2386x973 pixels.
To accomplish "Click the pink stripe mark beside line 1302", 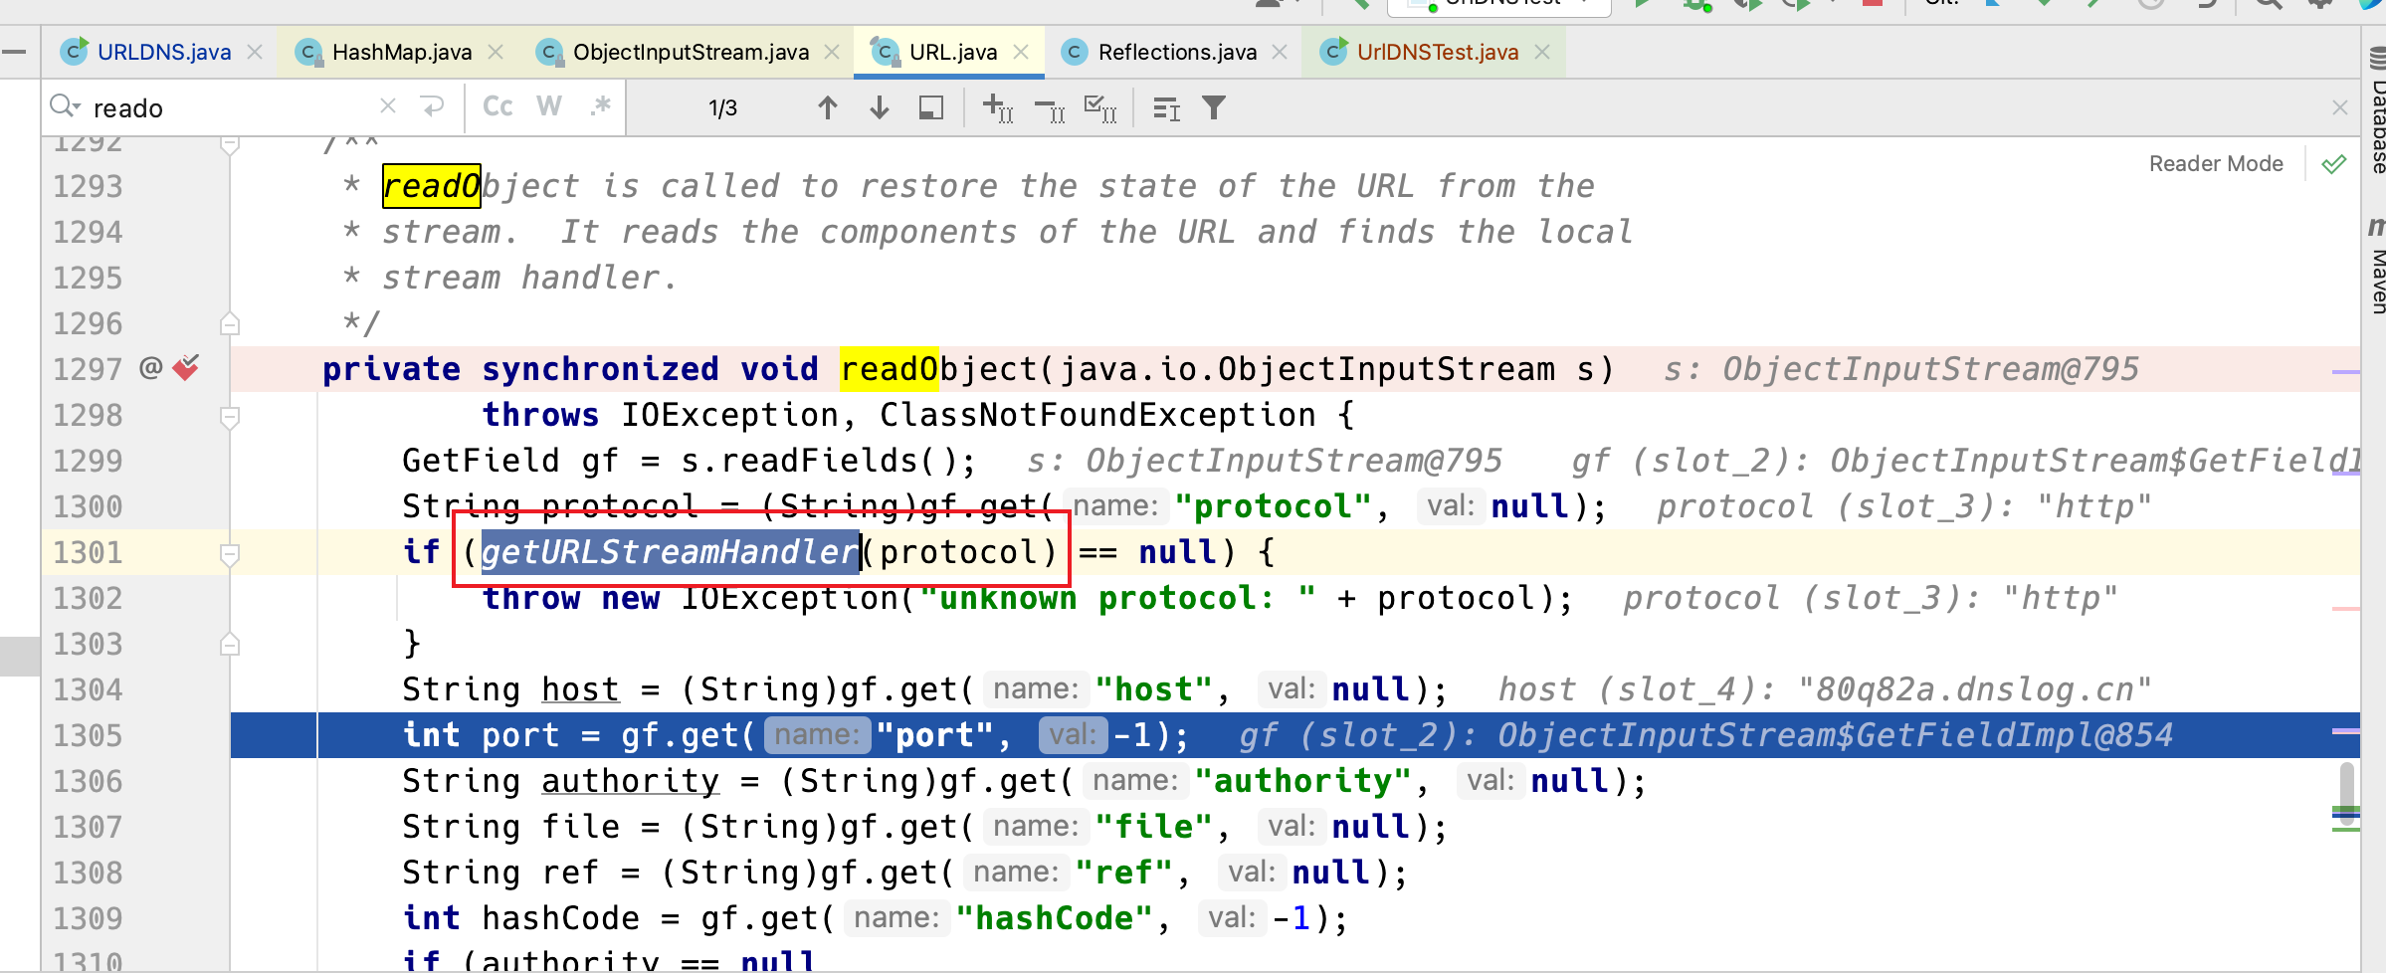I will click(2345, 608).
